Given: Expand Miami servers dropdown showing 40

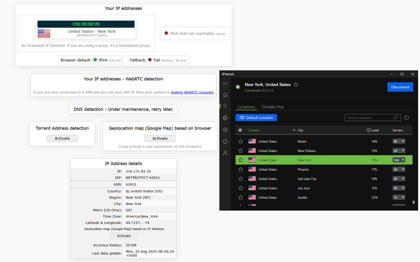Looking at the screenshot, I should pyautogui.click(x=399, y=141).
